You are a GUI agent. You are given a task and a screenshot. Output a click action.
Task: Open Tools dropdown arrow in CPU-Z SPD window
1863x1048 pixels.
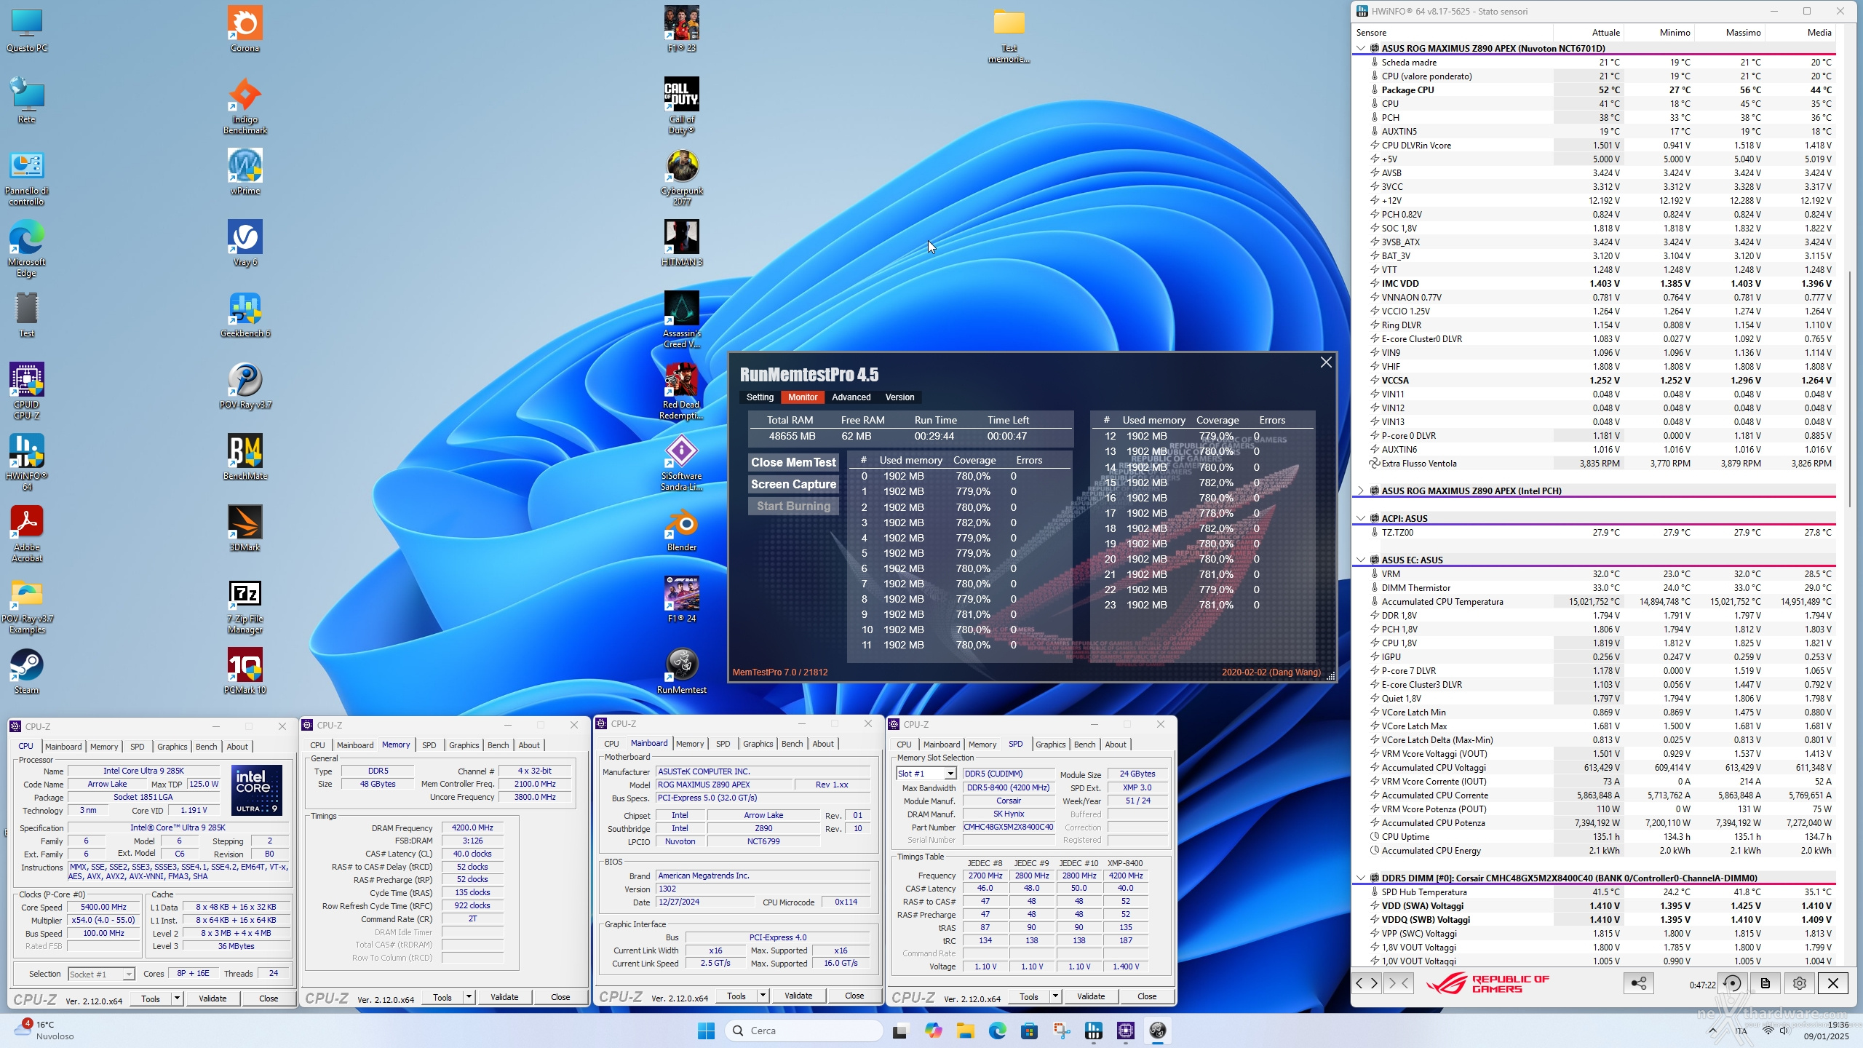point(1055,996)
